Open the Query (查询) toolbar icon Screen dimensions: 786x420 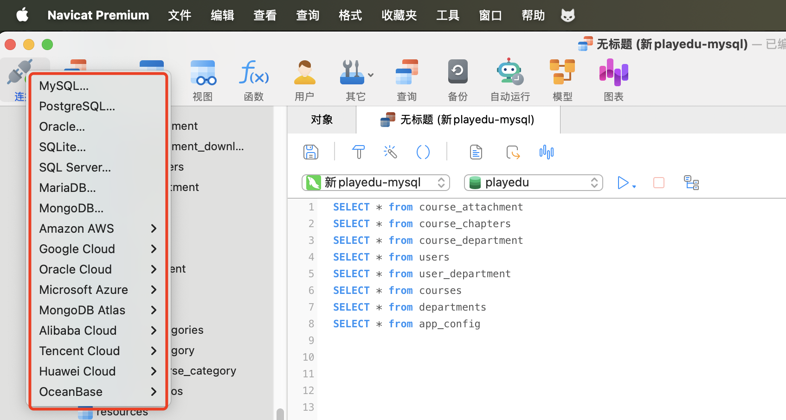[x=407, y=73]
